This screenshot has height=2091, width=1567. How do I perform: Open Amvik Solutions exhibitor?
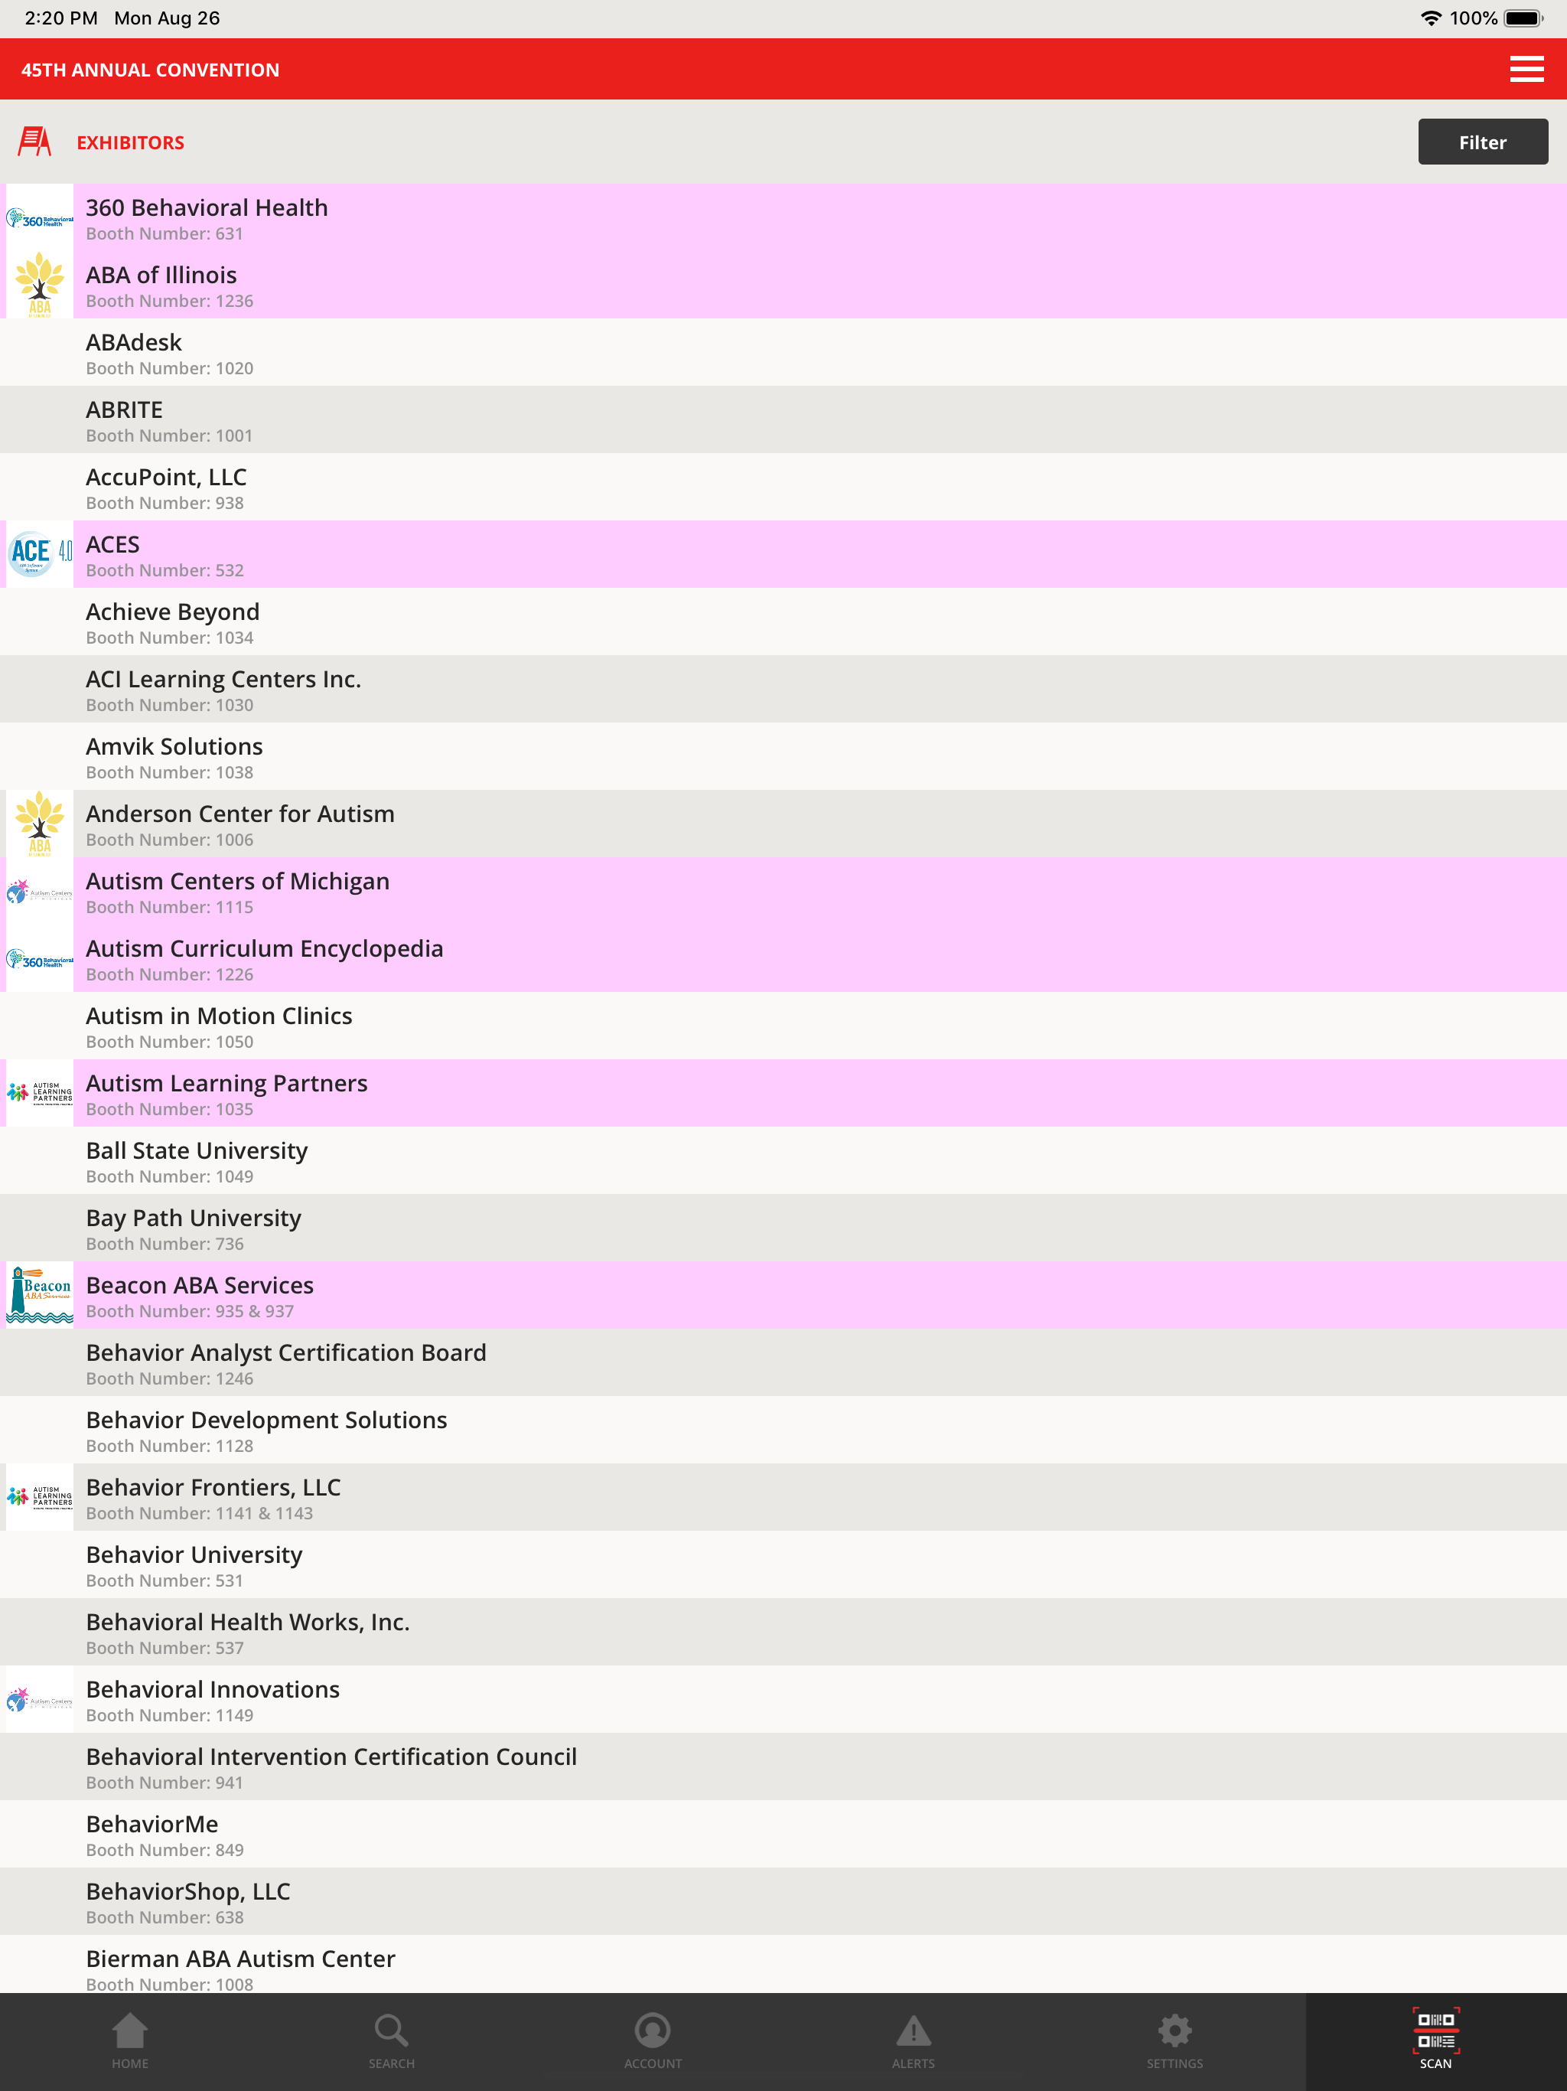pyautogui.click(x=783, y=756)
